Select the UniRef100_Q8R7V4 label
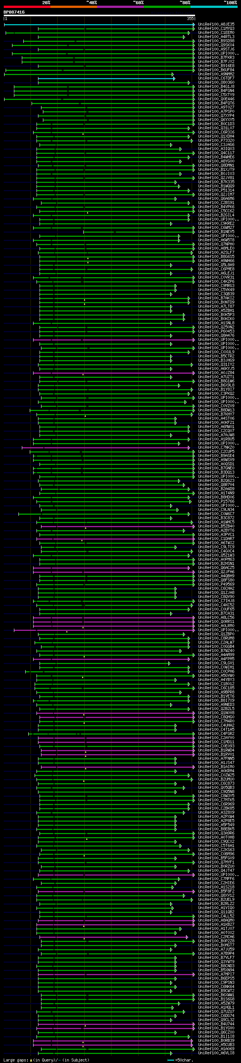 pos(216,485)
